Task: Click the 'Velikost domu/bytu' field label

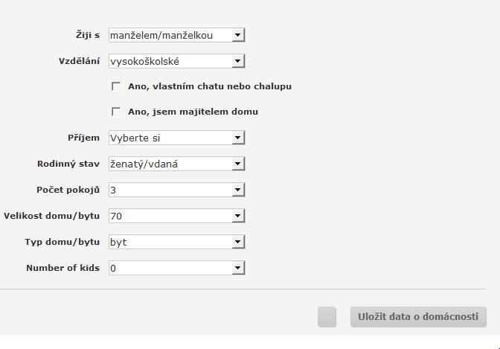Action: (51, 216)
